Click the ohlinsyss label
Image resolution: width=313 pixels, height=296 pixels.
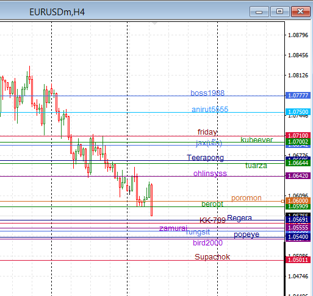[x=210, y=174]
